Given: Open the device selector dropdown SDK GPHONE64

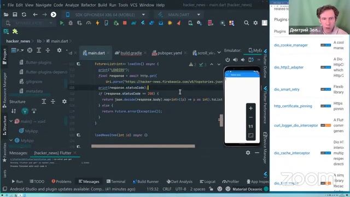Looking at the screenshot, I should click(x=106, y=15).
